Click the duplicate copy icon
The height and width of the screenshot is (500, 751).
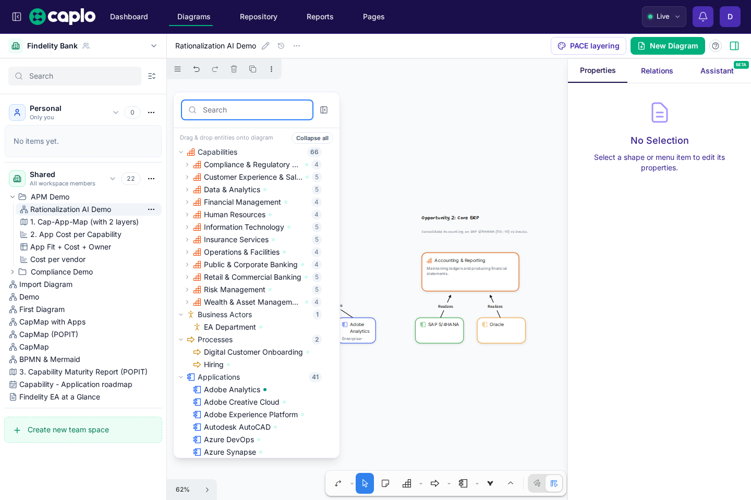coord(252,69)
